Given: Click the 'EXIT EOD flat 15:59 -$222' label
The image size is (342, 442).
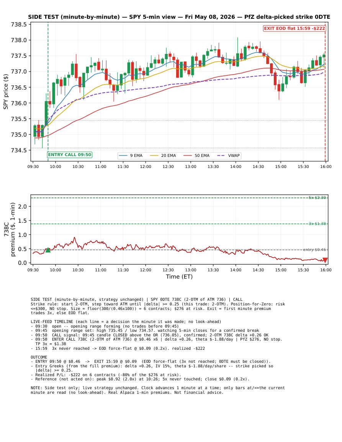Looking at the screenshot, I should click(x=295, y=28).
